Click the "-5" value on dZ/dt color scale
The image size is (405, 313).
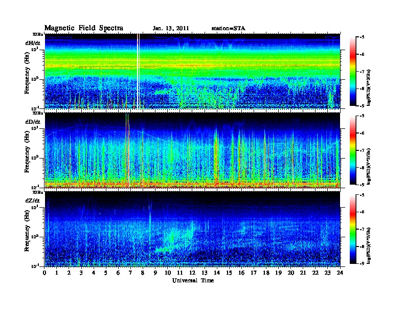362,195
